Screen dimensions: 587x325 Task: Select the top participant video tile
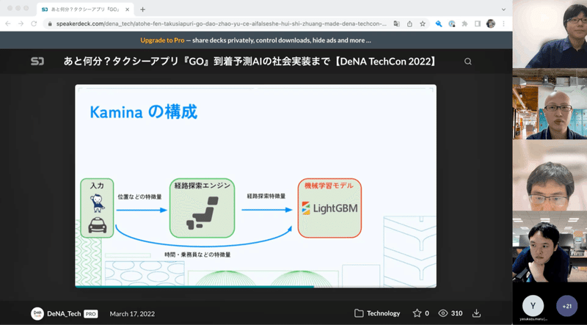pos(550,34)
